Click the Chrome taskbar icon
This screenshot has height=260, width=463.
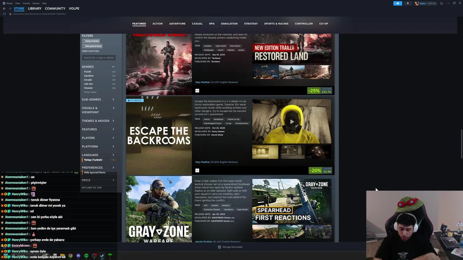(x=70, y=256)
